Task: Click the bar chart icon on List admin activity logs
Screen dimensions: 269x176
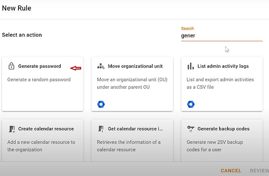Action: coord(191,66)
